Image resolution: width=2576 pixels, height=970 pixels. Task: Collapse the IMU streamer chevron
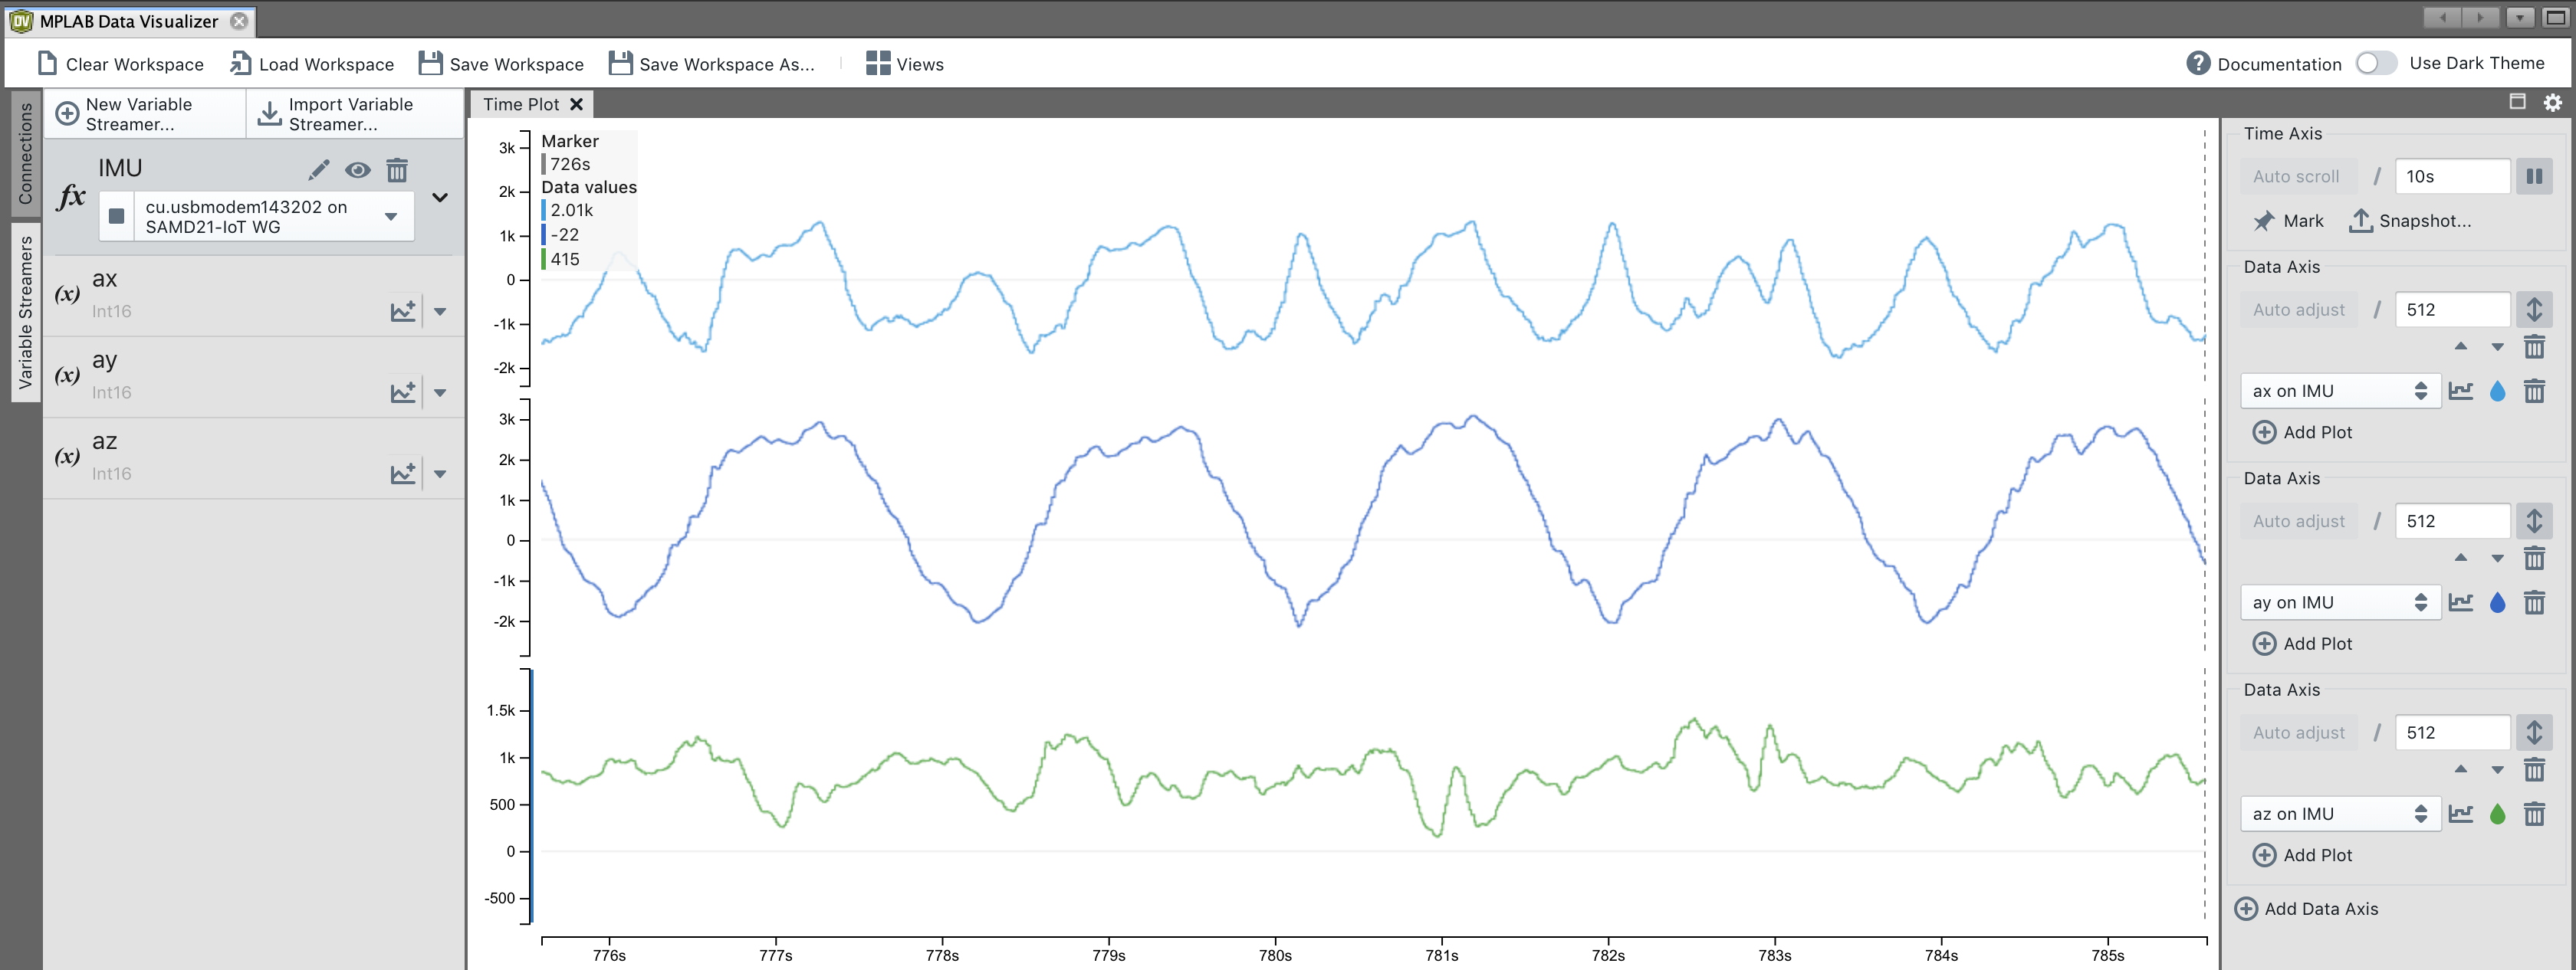pos(440,197)
